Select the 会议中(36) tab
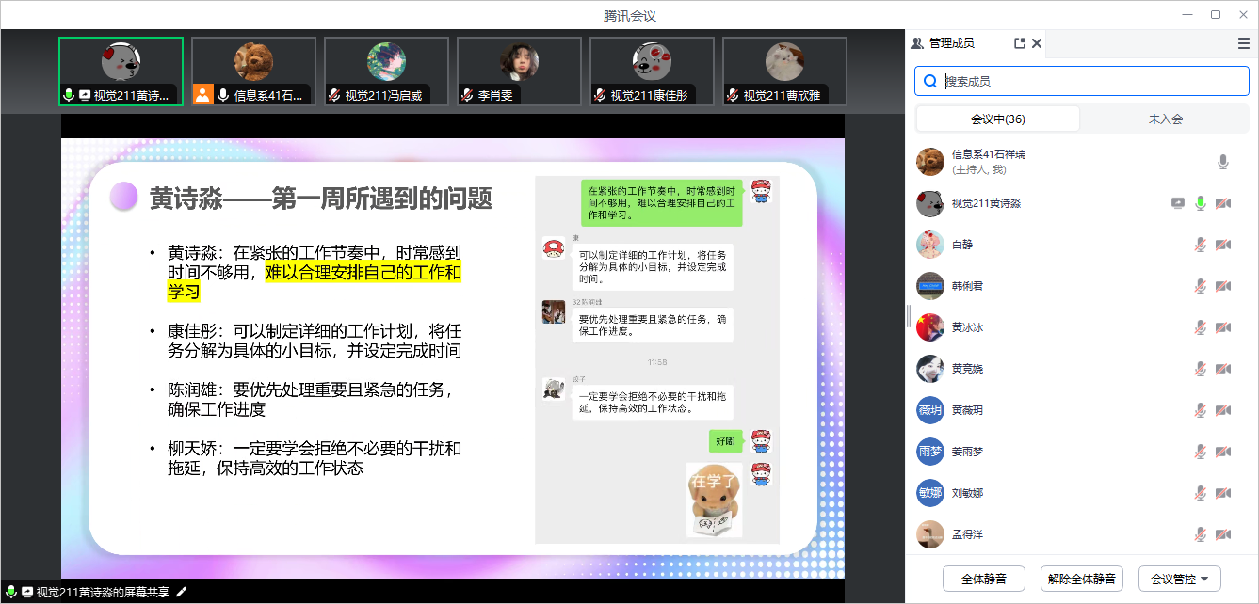The width and height of the screenshot is (1259, 604). 997,119
